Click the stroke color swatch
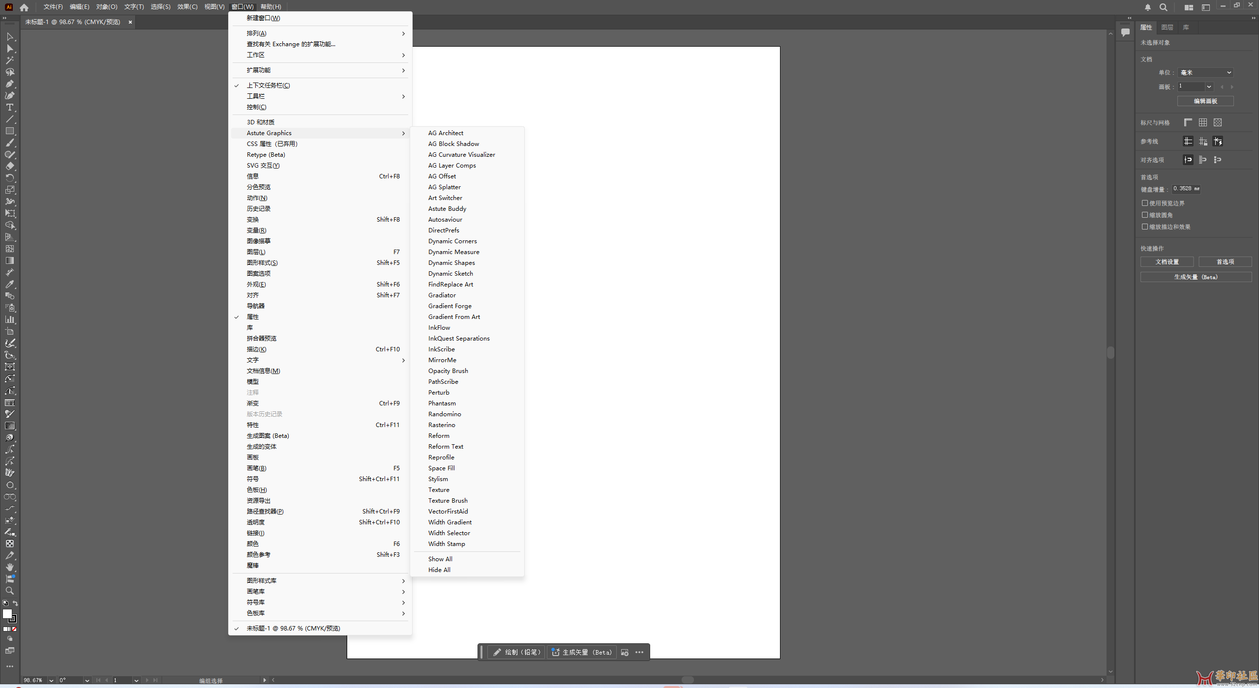 point(14,620)
